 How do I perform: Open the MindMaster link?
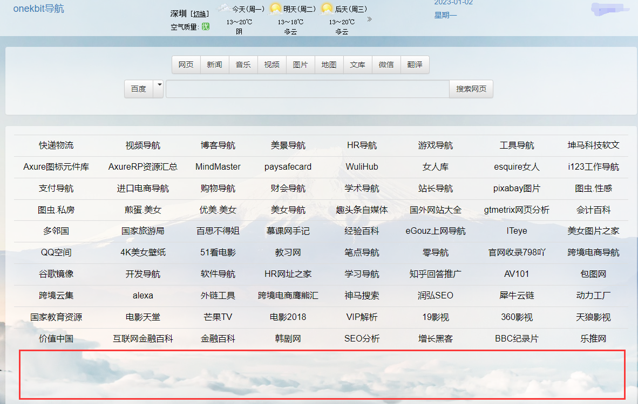[218, 167]
